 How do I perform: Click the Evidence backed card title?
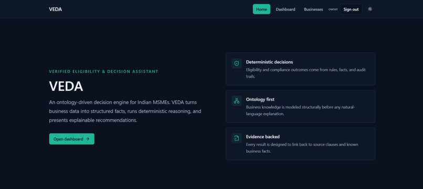pos(263,136)
